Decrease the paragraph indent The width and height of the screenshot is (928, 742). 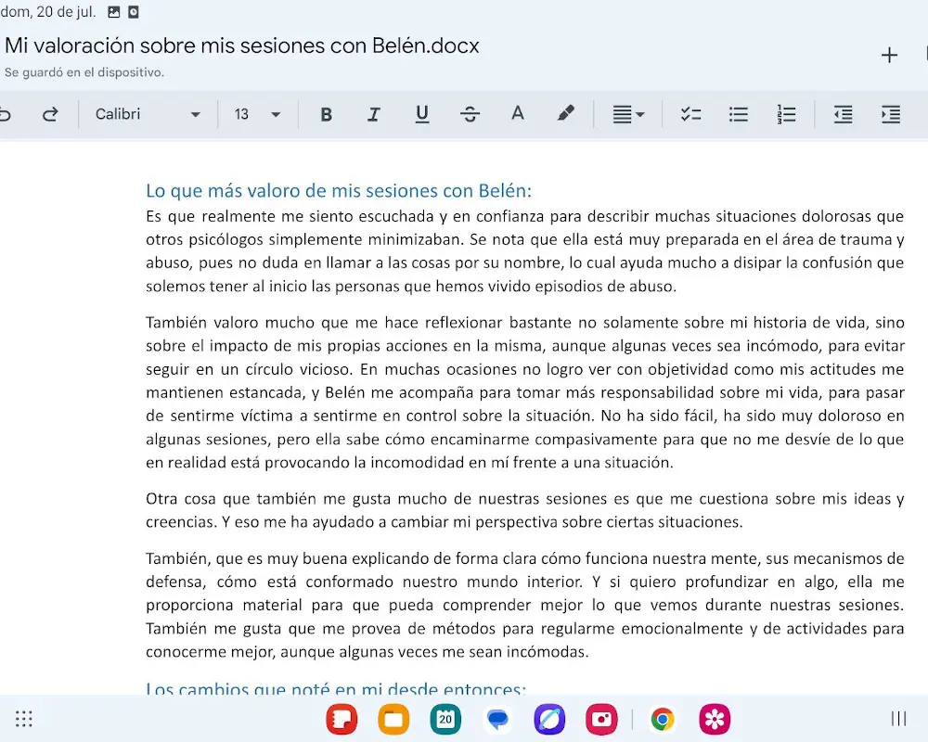pos(843,114)
